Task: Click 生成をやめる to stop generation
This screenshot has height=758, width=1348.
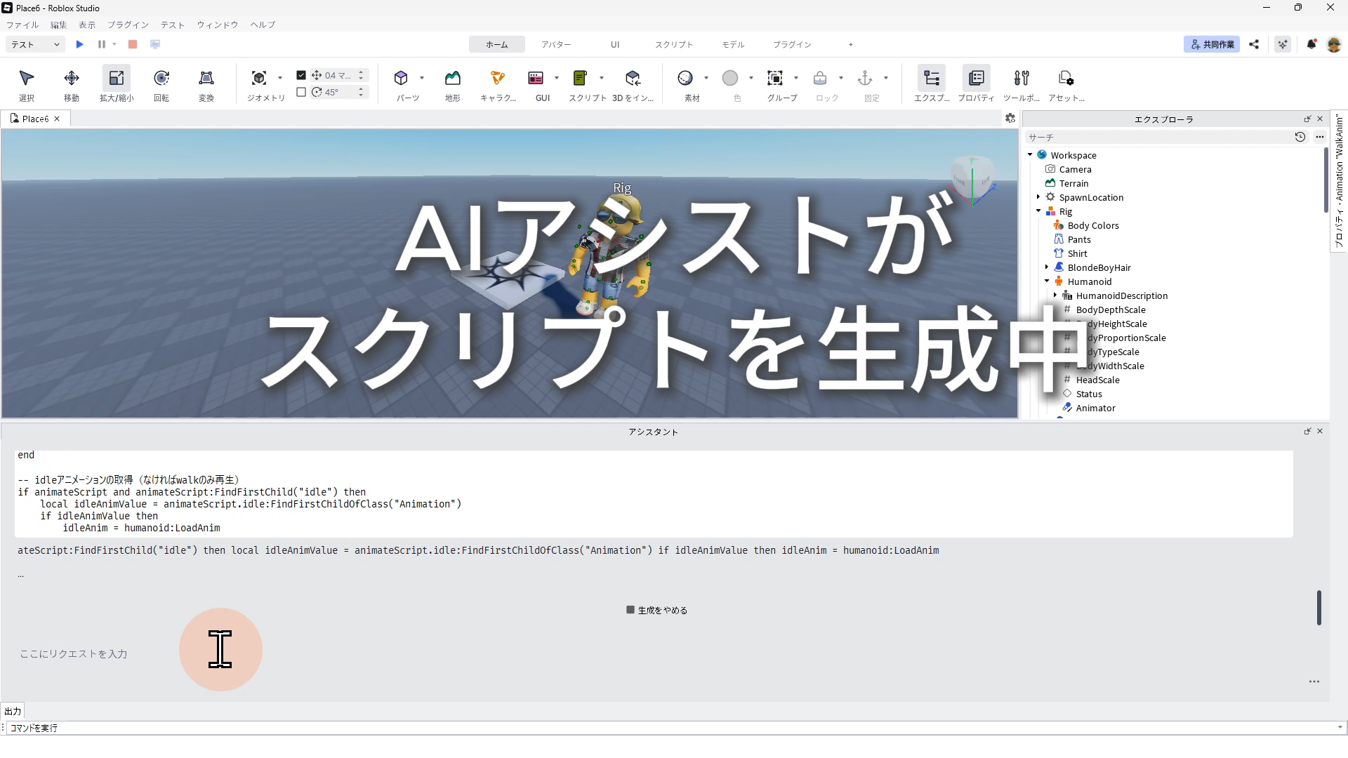Action: (x=657, y=610)
